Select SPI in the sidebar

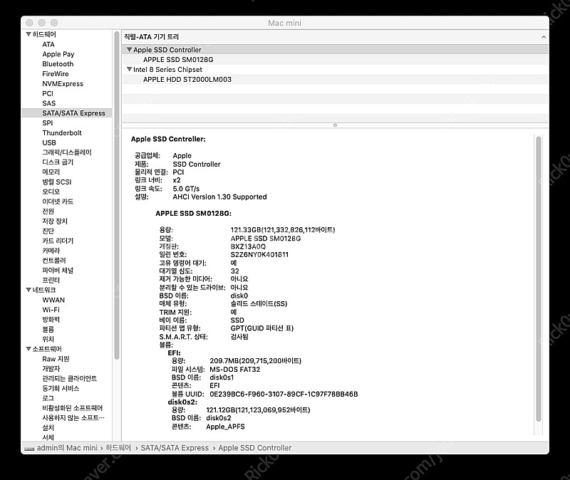(x=47, y=122)
